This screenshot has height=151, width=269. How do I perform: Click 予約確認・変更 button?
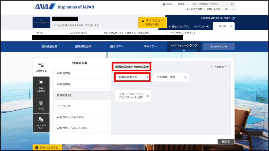(x=171, y=77)
